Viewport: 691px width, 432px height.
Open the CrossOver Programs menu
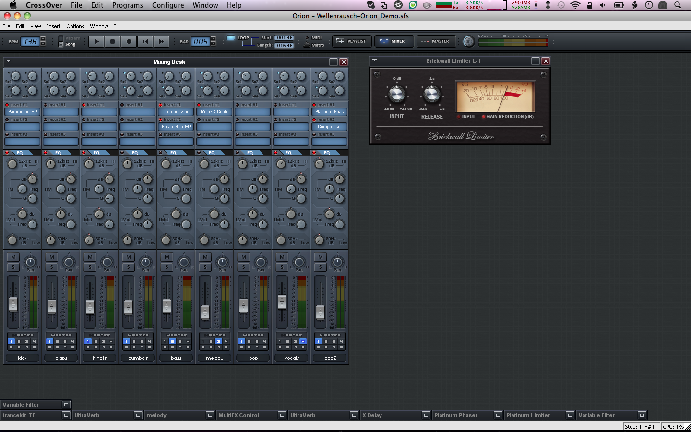pos(127,5)
